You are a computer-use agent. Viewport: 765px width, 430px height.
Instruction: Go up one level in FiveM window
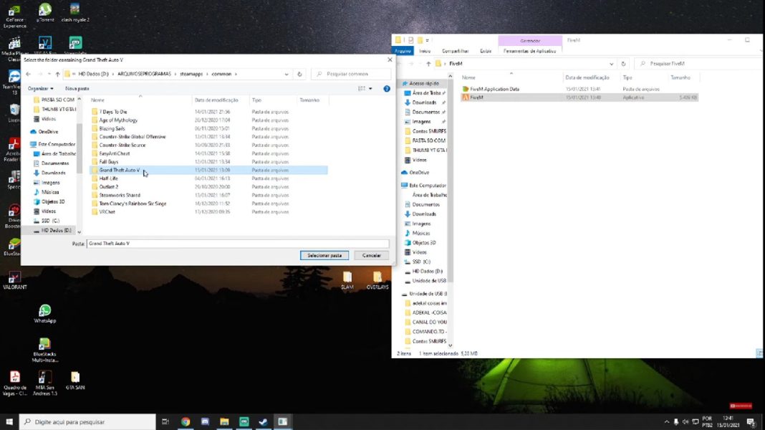tap(428, 64)
